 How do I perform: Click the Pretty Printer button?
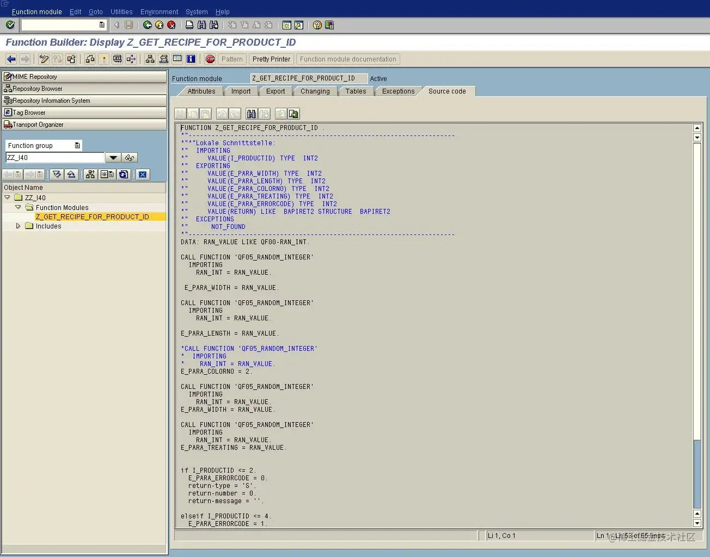(x=271, y=59)
